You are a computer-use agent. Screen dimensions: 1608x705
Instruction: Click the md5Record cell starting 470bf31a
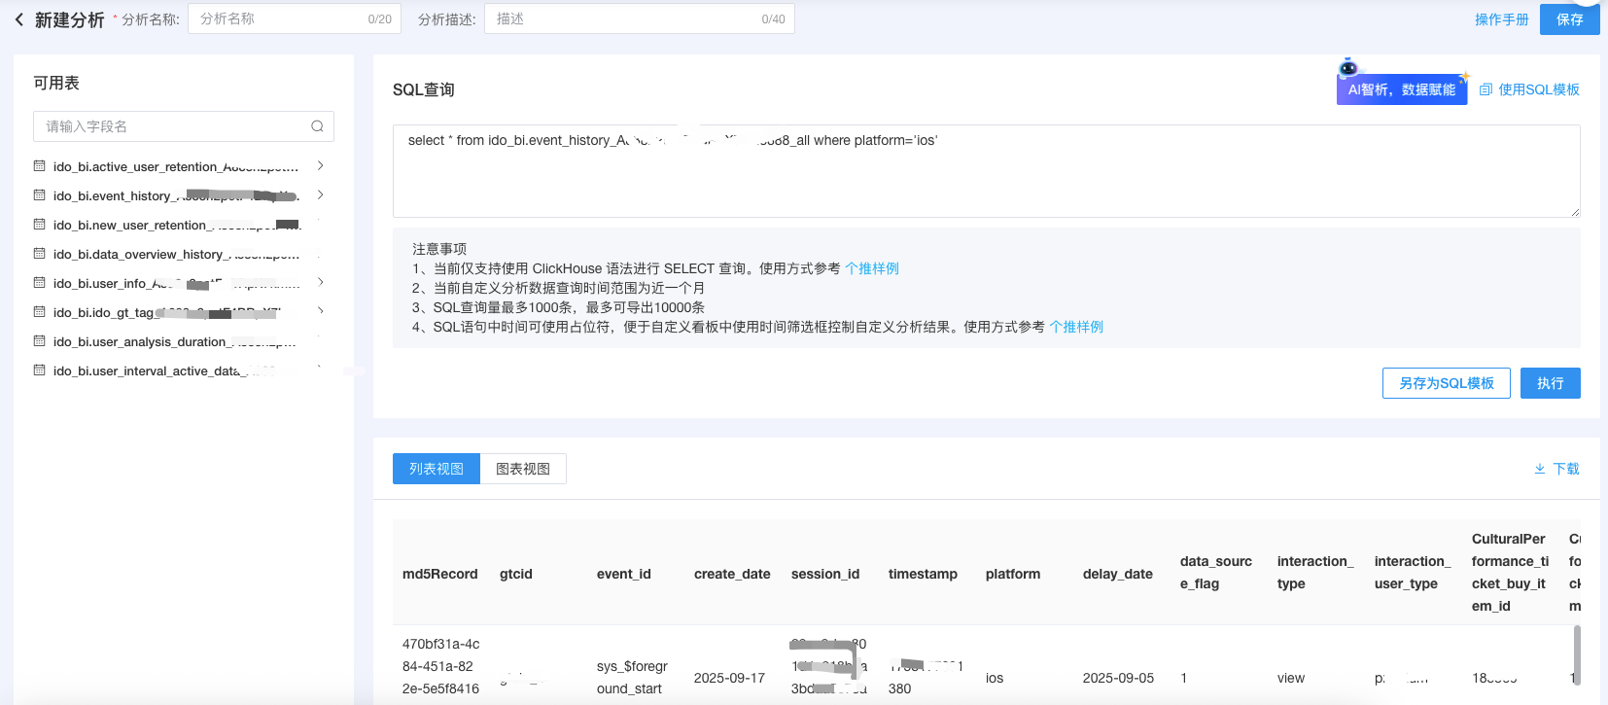tap(440, 666)
